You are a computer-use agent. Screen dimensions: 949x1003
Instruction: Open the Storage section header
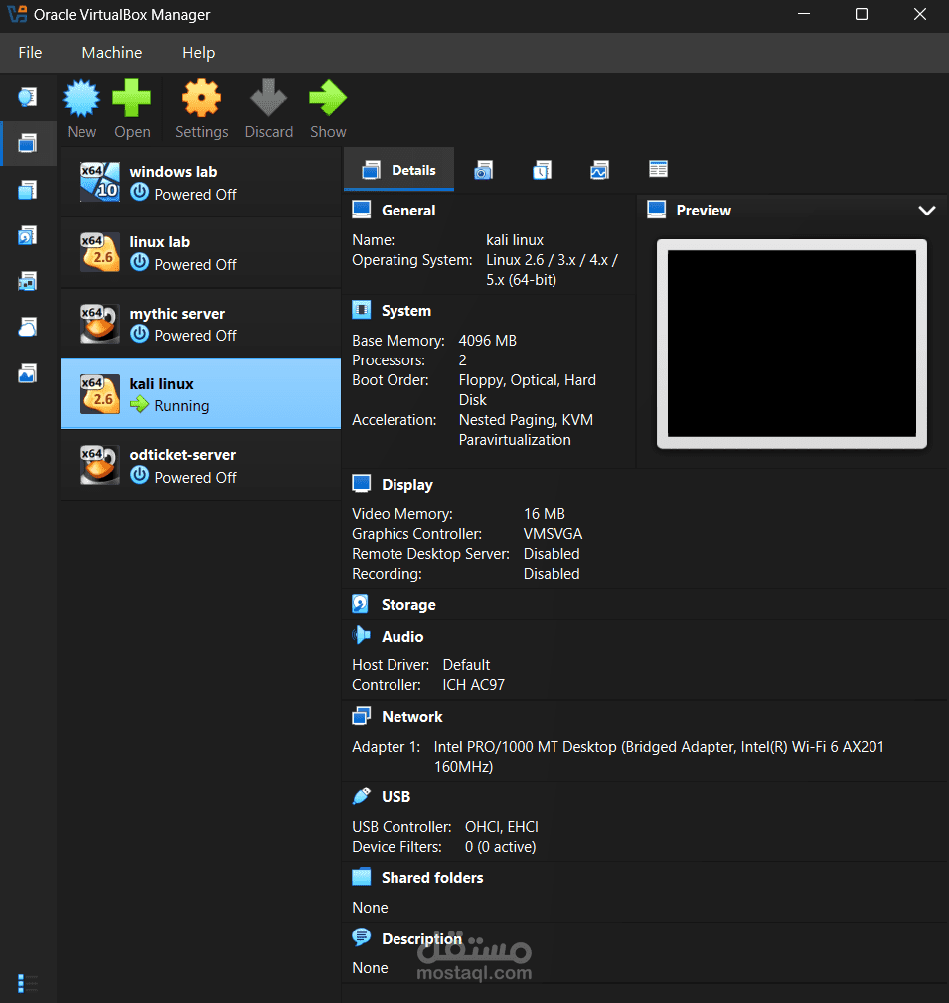pos(408,605)
